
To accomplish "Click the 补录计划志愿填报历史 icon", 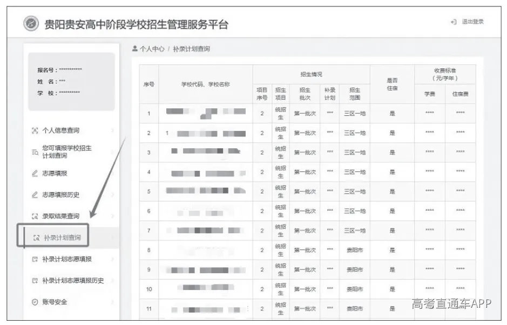I will coord(35,281).
